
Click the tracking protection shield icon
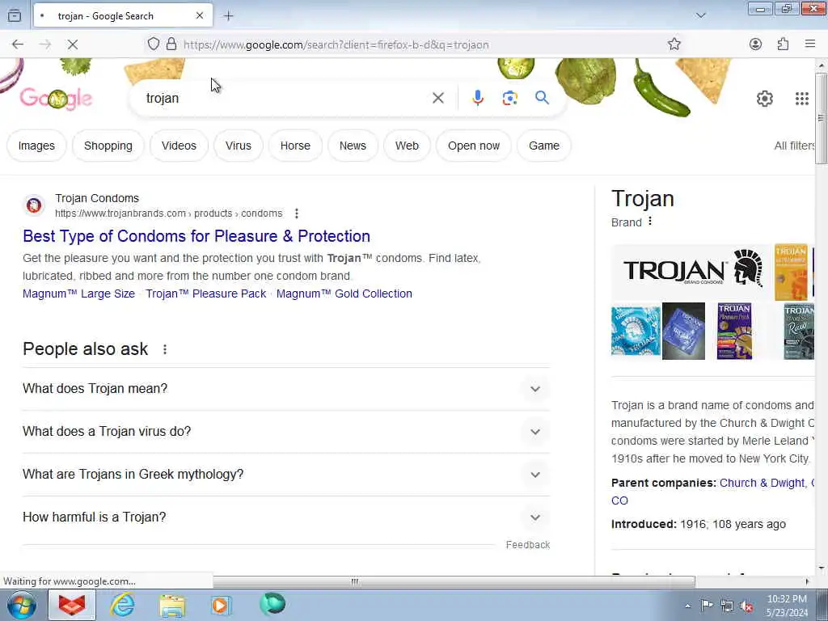(153, 44)
